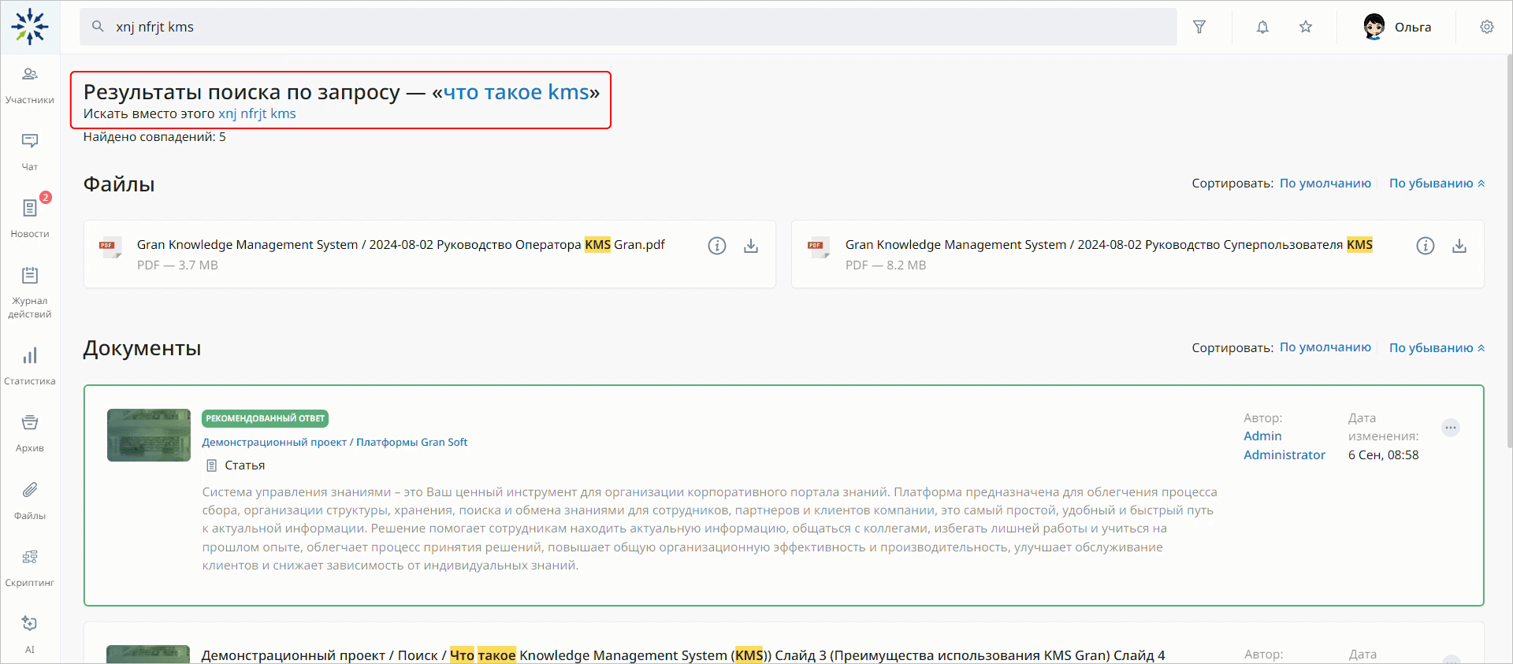This screenshot has width=1513, height=664.
Task: Open Руководство Суперпользователя KMS file
Action: coord(1109,244)
